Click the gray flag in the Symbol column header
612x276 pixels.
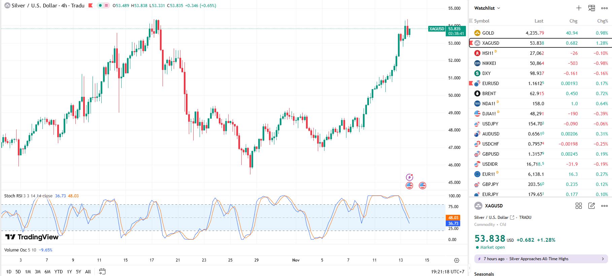coord(471,21)
